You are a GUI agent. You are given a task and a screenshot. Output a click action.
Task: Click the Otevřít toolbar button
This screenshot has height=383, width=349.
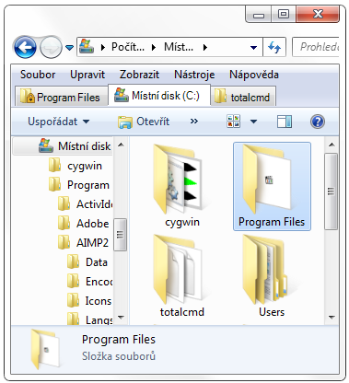coord(144,122)
